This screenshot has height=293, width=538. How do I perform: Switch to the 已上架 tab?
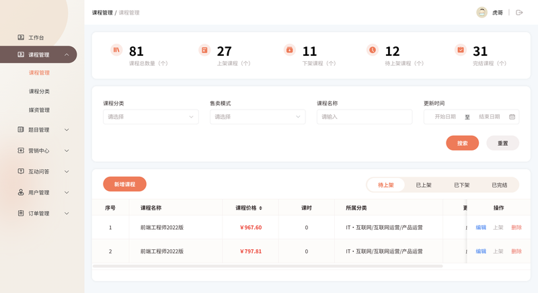pos(424,185)
